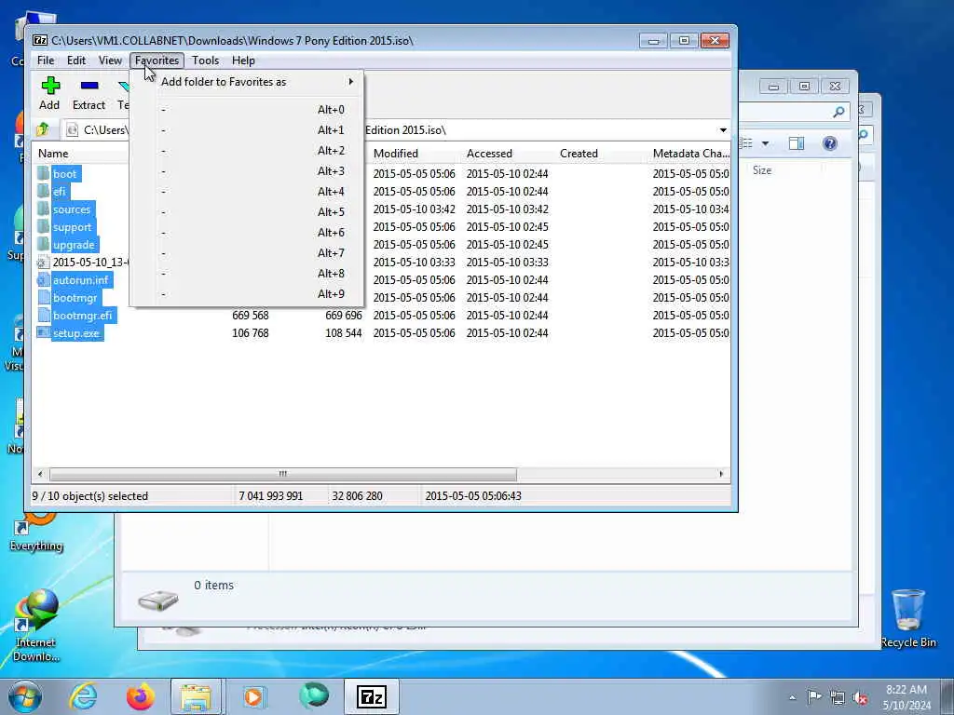Click size 669 568 for bootmgr.efi

click(250, 316)
